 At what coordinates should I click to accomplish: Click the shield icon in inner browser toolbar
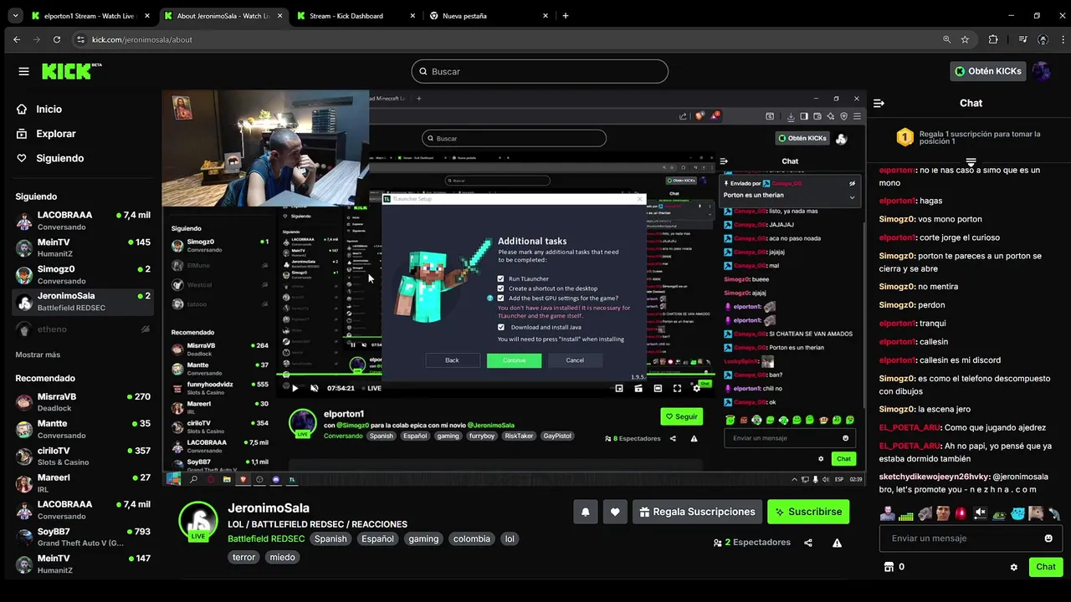(844, 116)
